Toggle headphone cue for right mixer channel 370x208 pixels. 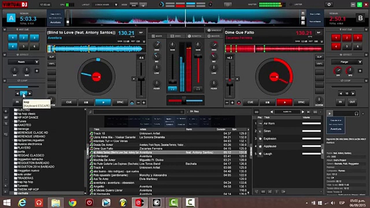point(198,89)
